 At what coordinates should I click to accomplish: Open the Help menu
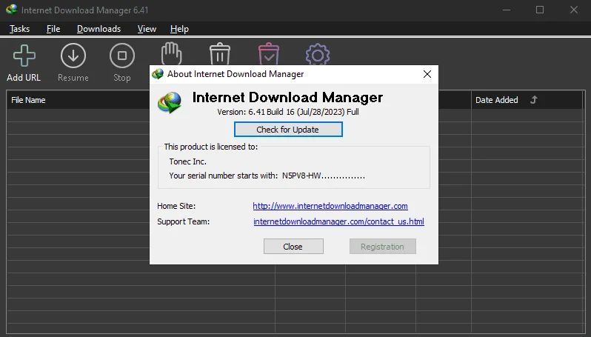tap(179, 29)
